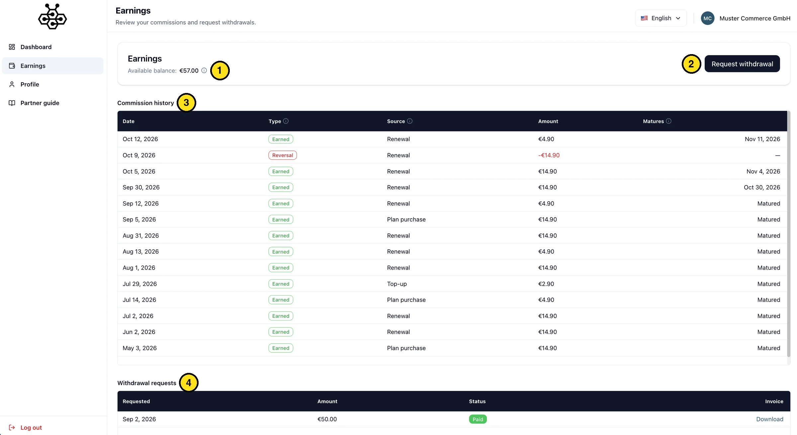797x435 pixels.
Task: Go to the Profile page
Action: point(52,84)
